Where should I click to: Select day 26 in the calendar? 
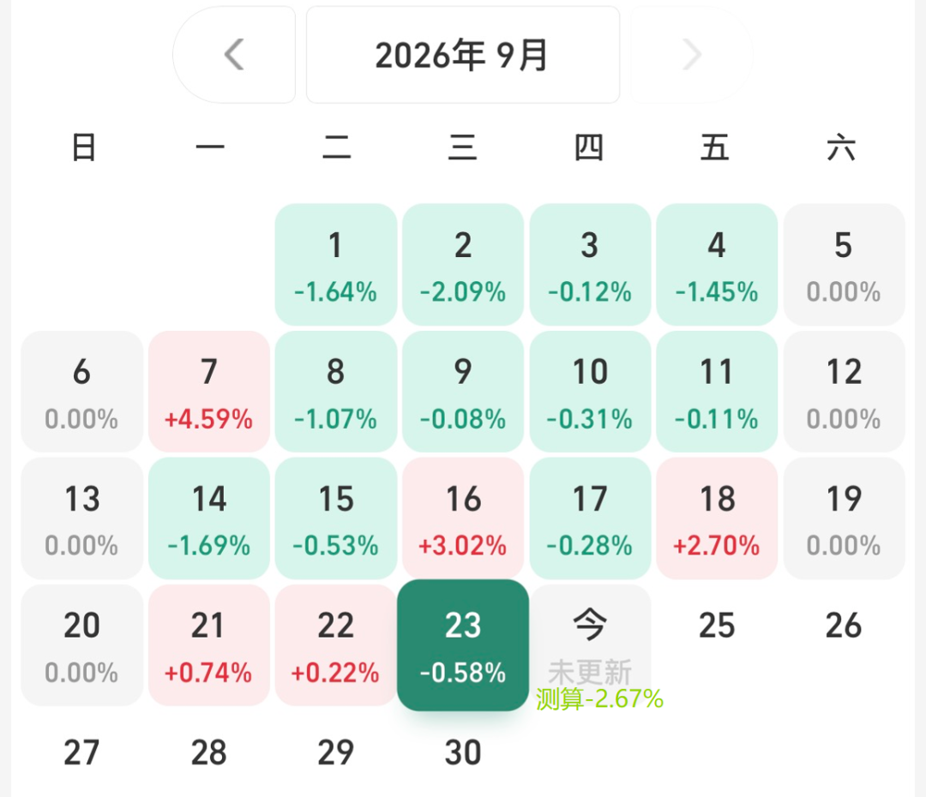click(x=844, y=626)
